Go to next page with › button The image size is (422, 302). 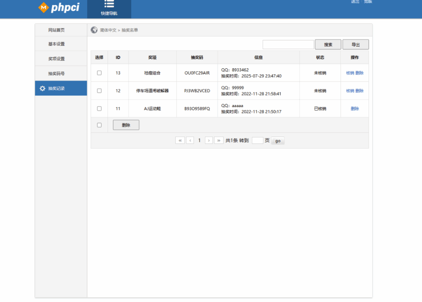tap(209, 141)
